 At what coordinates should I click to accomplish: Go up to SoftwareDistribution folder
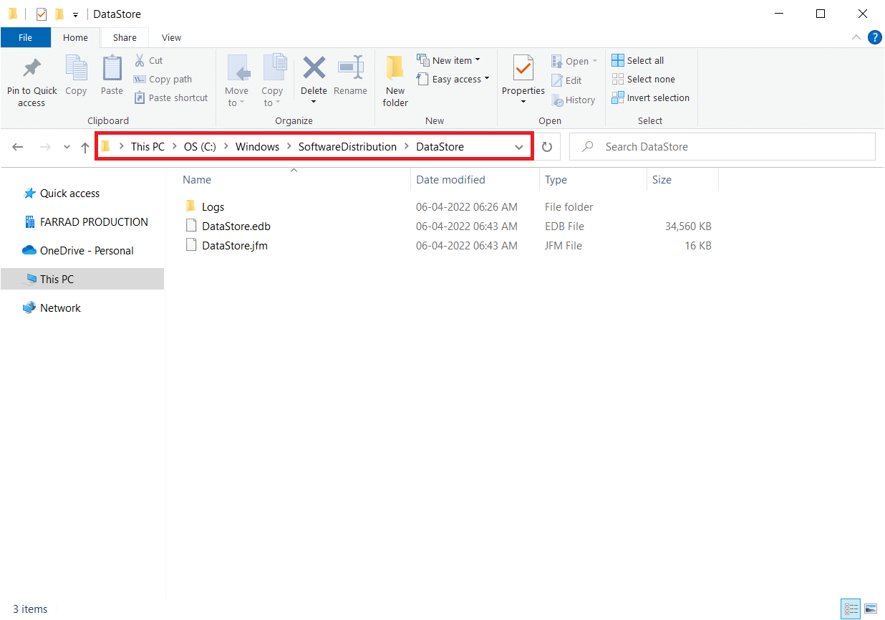[x=85, y=147]
